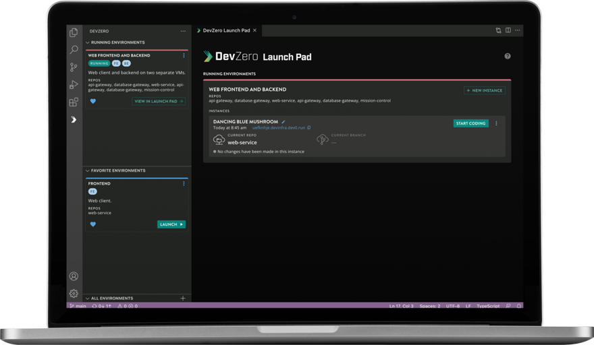594x345 pixels.
Task: Open the Launch Pad help question icon
Action: [x=508, y=56]
